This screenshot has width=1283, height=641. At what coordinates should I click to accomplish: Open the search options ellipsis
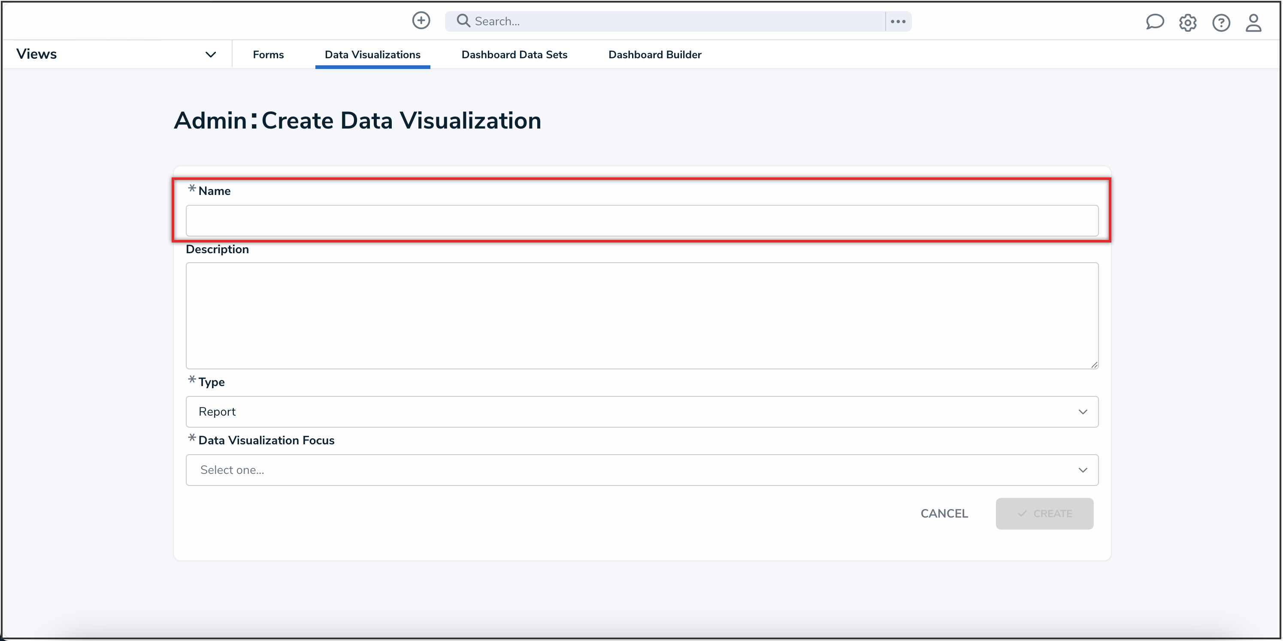898,21
